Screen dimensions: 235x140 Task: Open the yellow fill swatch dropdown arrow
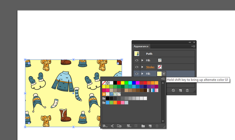(164, 74)
